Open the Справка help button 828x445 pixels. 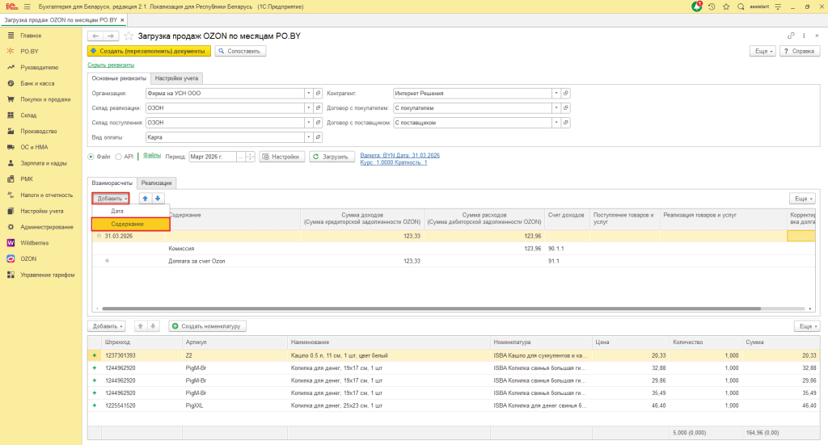coord(800,51)
